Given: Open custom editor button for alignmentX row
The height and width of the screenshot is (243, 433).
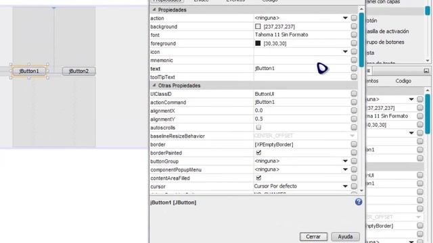Looking at the screenshot, I should coord(354,111).
